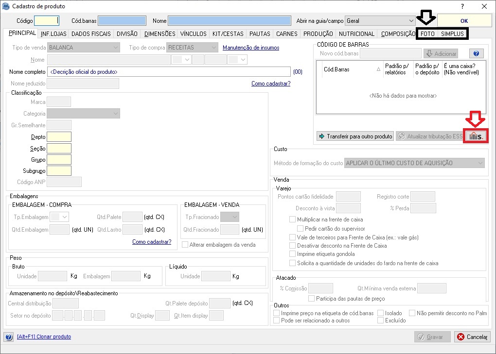Click the Subgrupo input field

59,171
